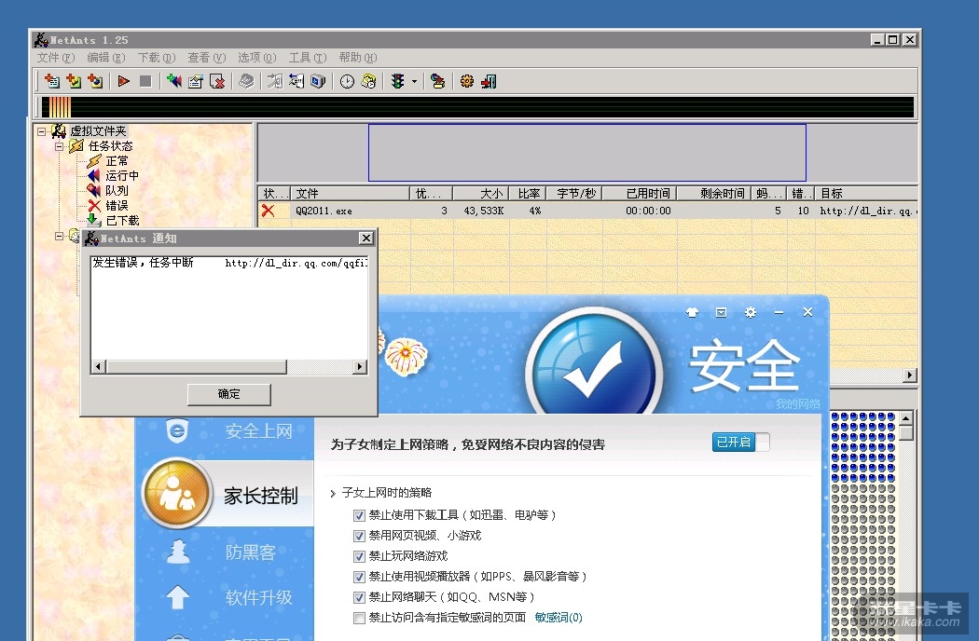This screenshot has height=641, width=979.
Task: Open the scheduler clock icon
Action: point(347,81)
